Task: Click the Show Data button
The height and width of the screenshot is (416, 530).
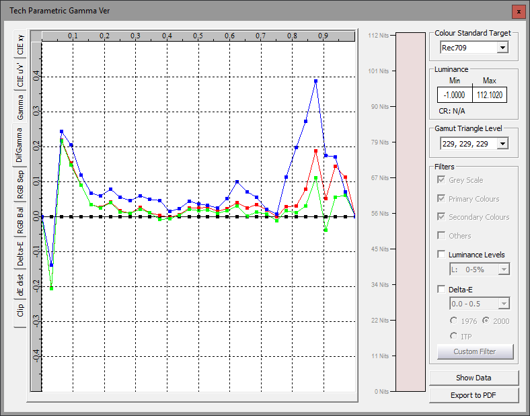Action: (474, 378)
